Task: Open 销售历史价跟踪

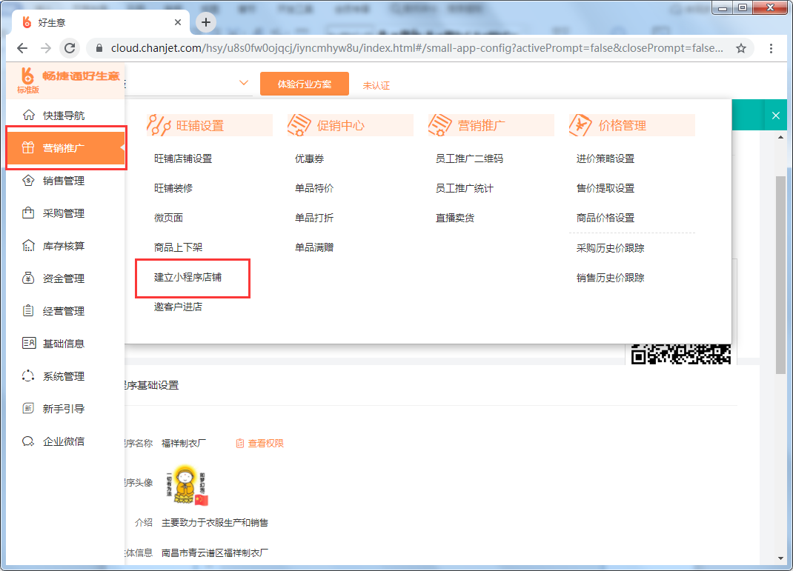Action: tap(611, 278)
